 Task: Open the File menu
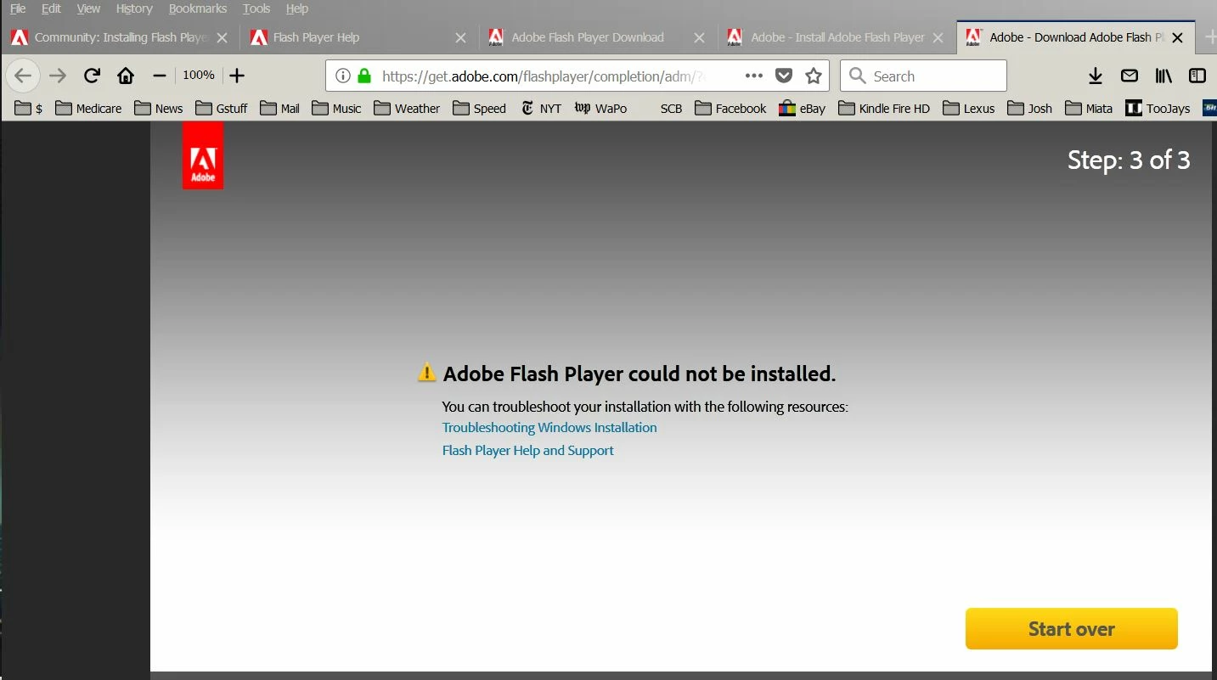(x=18, y=8)
